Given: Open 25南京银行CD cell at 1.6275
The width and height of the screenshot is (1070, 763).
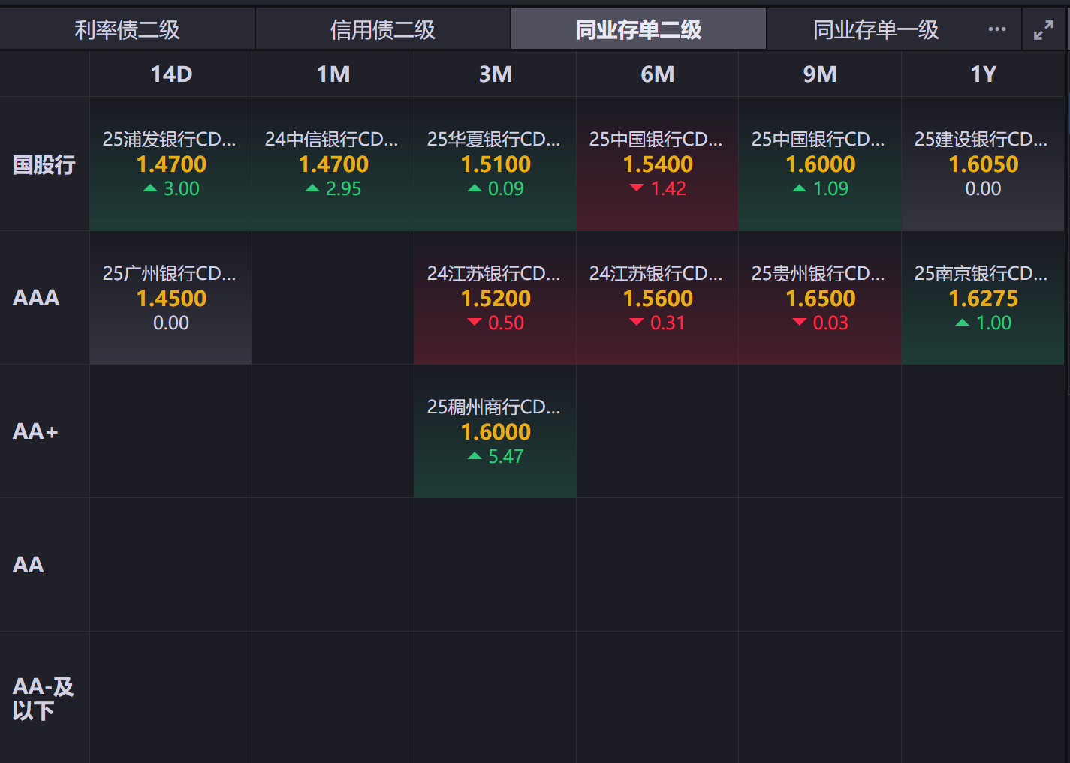Looking at the screenshot, I should pyautogui.click(x=983, y=298).
